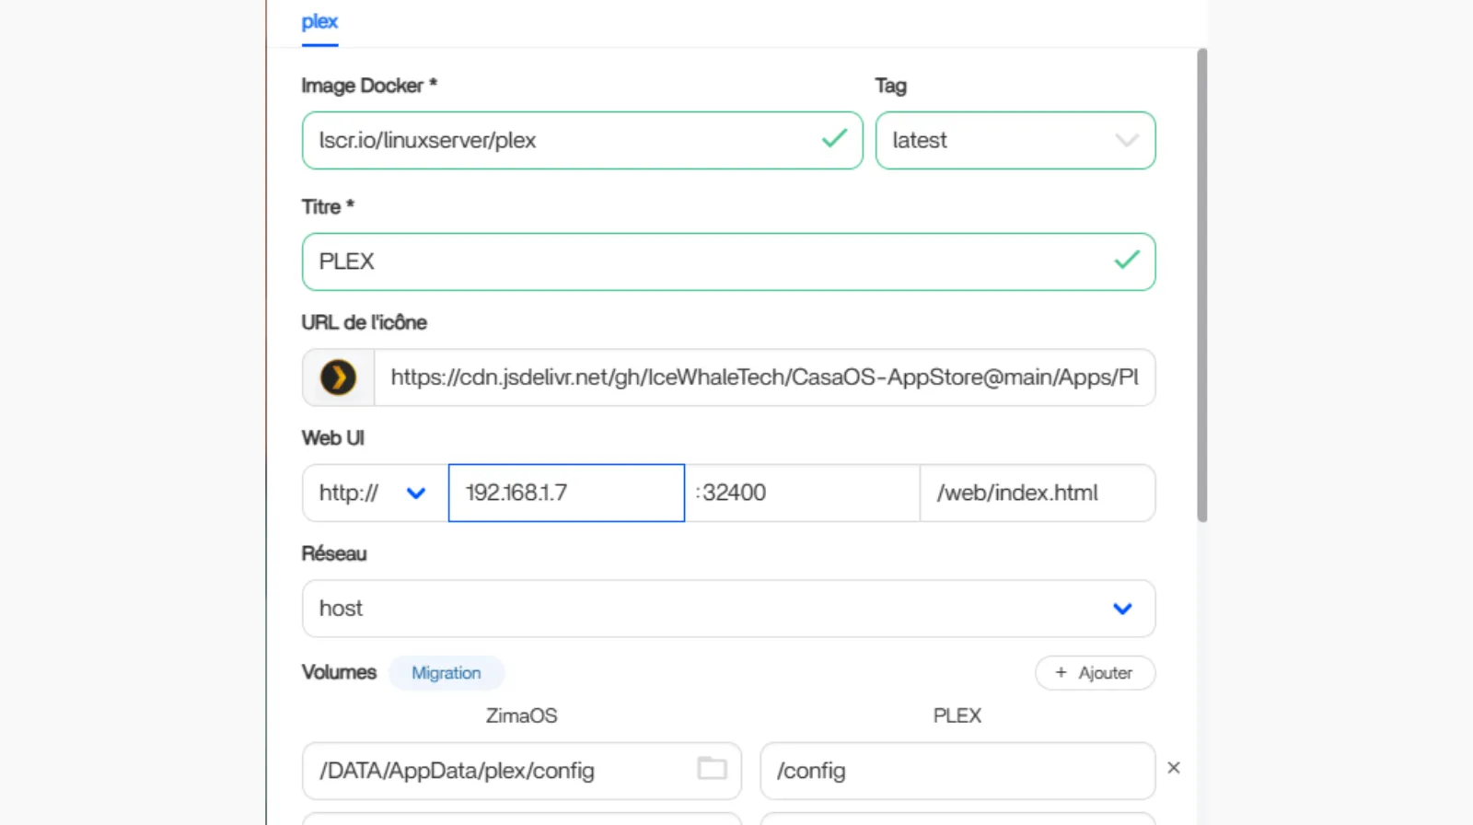The width and height of the screenshot is (1473, 825).
Task: Click Ajouter to add a volume
Action: [x=1095, y=673]
